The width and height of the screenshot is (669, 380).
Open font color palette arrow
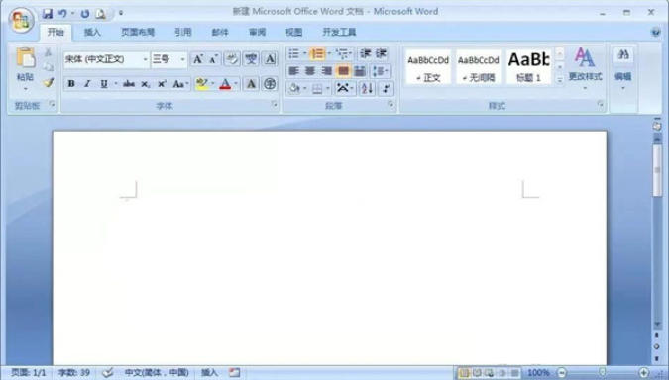pyautogui.click(x=236, y=84)
